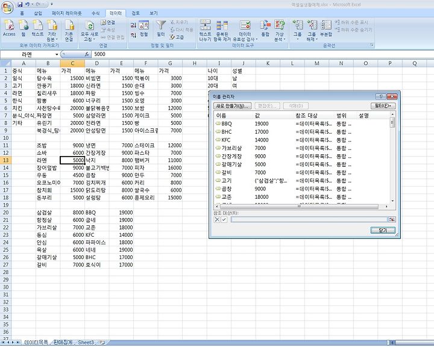Click Show Detail in outline group
Viewport: 434px width, 353px height.
pyautogui.click(x=351, y=22)
